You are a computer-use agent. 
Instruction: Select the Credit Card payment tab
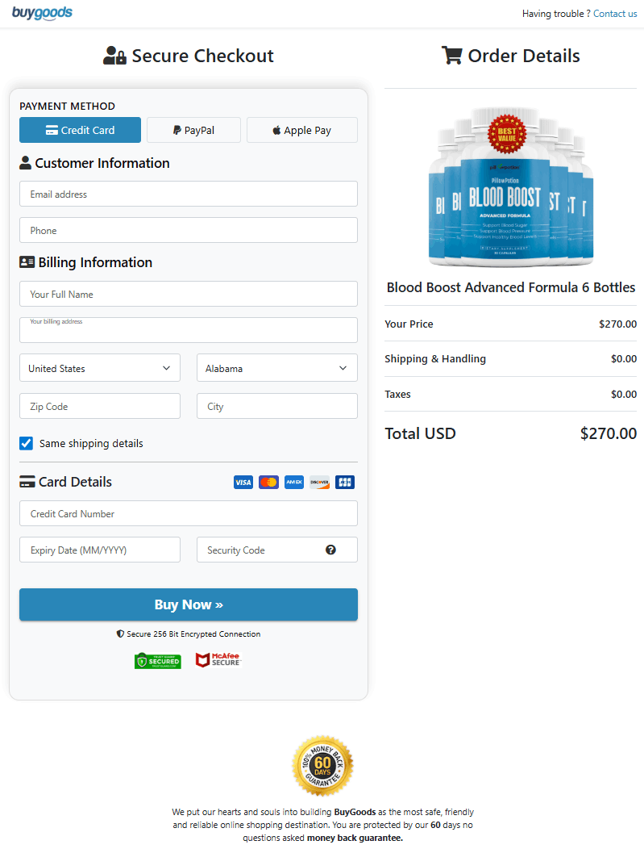tap(80, 130)
